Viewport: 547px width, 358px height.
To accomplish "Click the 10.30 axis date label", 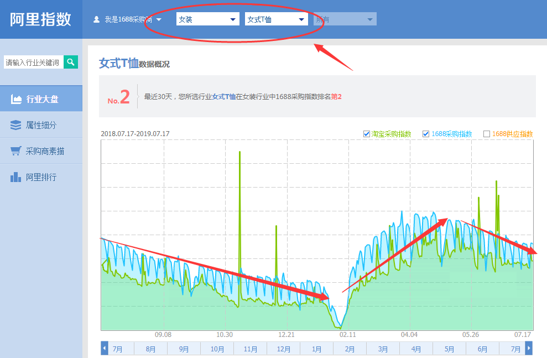I will 225,335.
